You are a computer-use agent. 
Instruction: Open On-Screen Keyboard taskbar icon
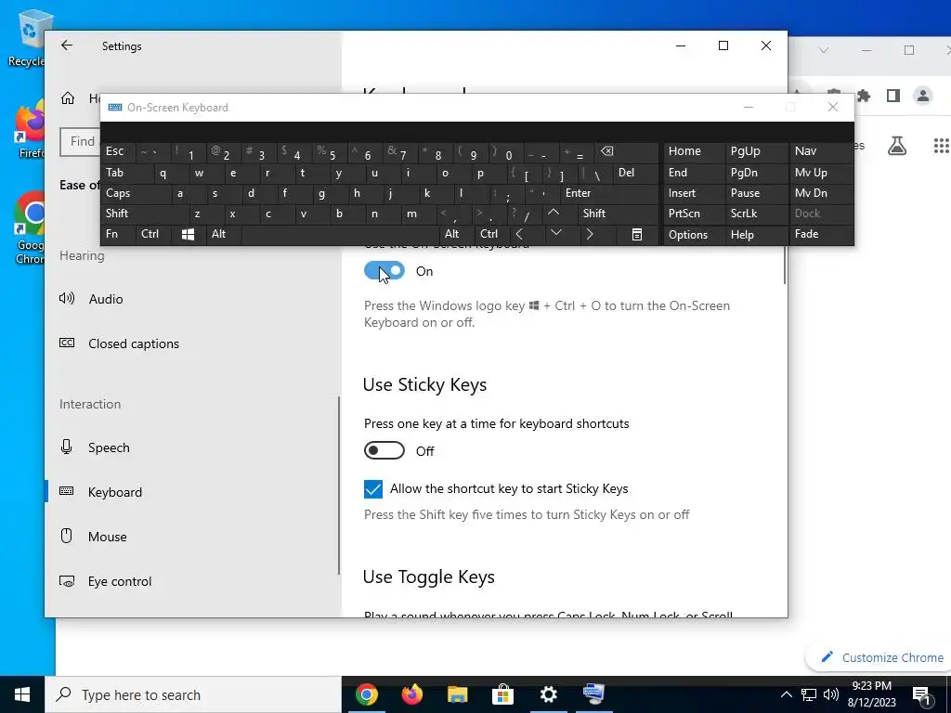click(x=593, y=694)
